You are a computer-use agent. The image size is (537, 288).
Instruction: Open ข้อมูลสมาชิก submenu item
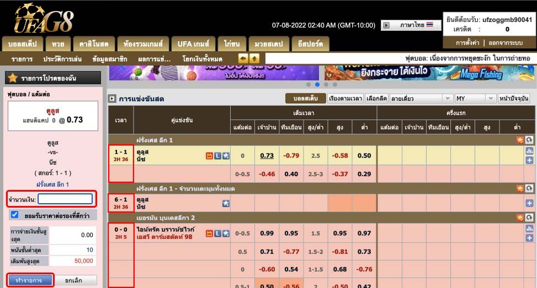click(110, 59)
